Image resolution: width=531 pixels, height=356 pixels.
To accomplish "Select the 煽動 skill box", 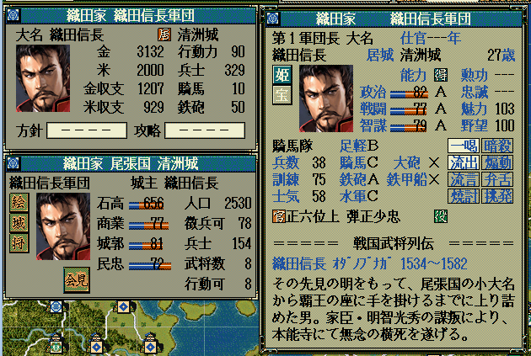I will point(497,162).
